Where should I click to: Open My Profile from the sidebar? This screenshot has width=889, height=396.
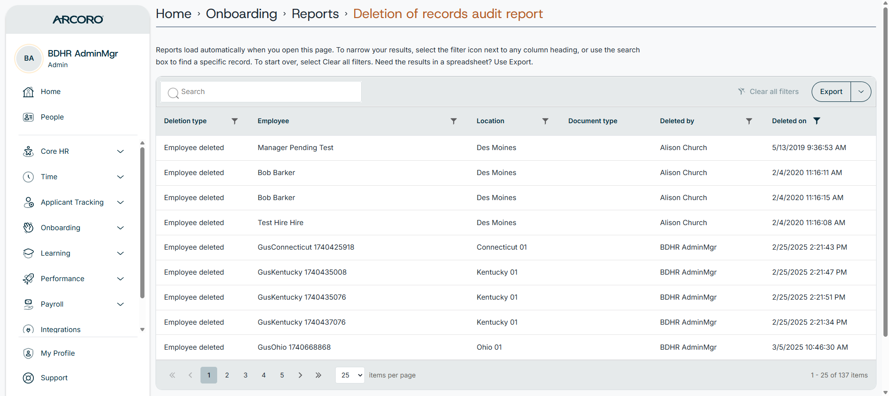(58, 353)
